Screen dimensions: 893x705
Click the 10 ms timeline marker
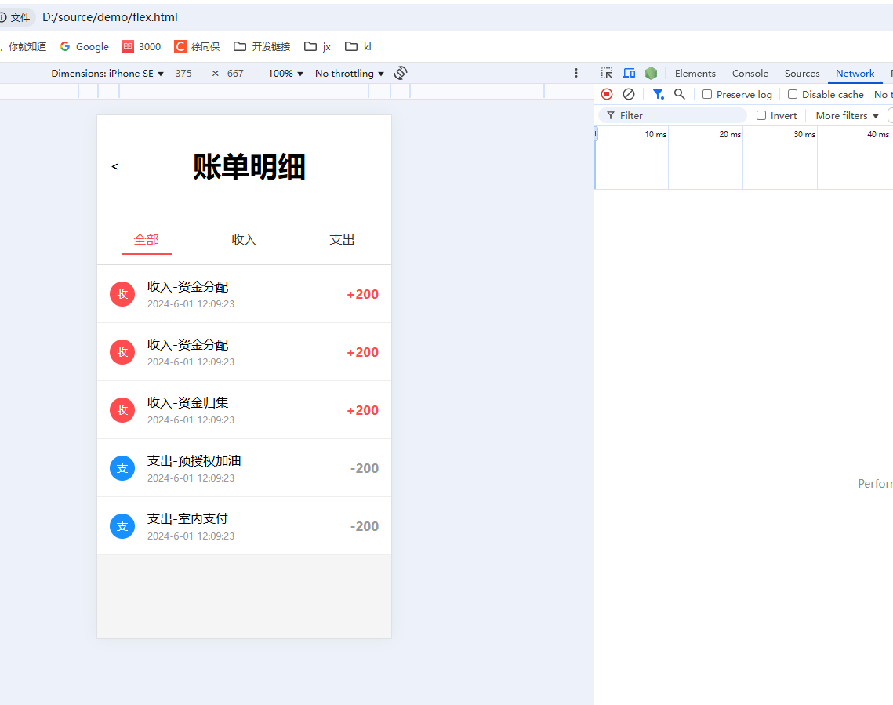point(655,134)
